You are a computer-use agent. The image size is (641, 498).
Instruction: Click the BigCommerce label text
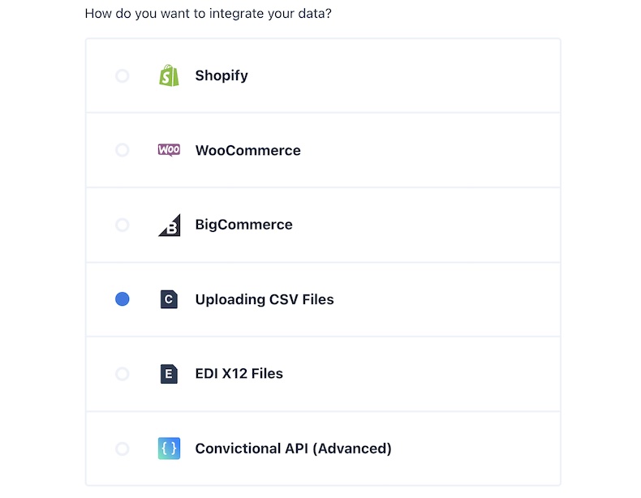[x=243, y=225]
